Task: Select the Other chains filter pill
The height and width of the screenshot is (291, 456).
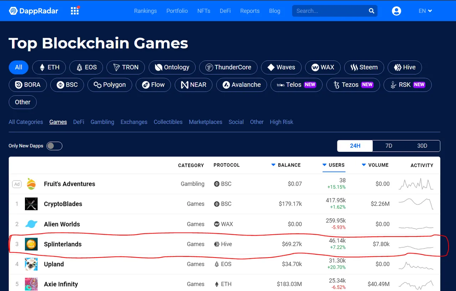Action: click(22, 102)
